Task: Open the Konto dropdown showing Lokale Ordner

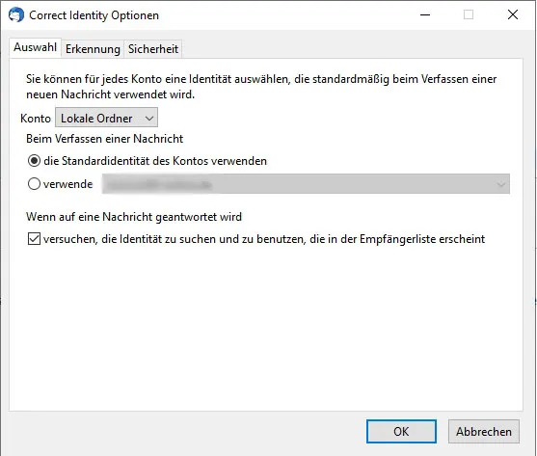Action: click(x=106, y=119)
